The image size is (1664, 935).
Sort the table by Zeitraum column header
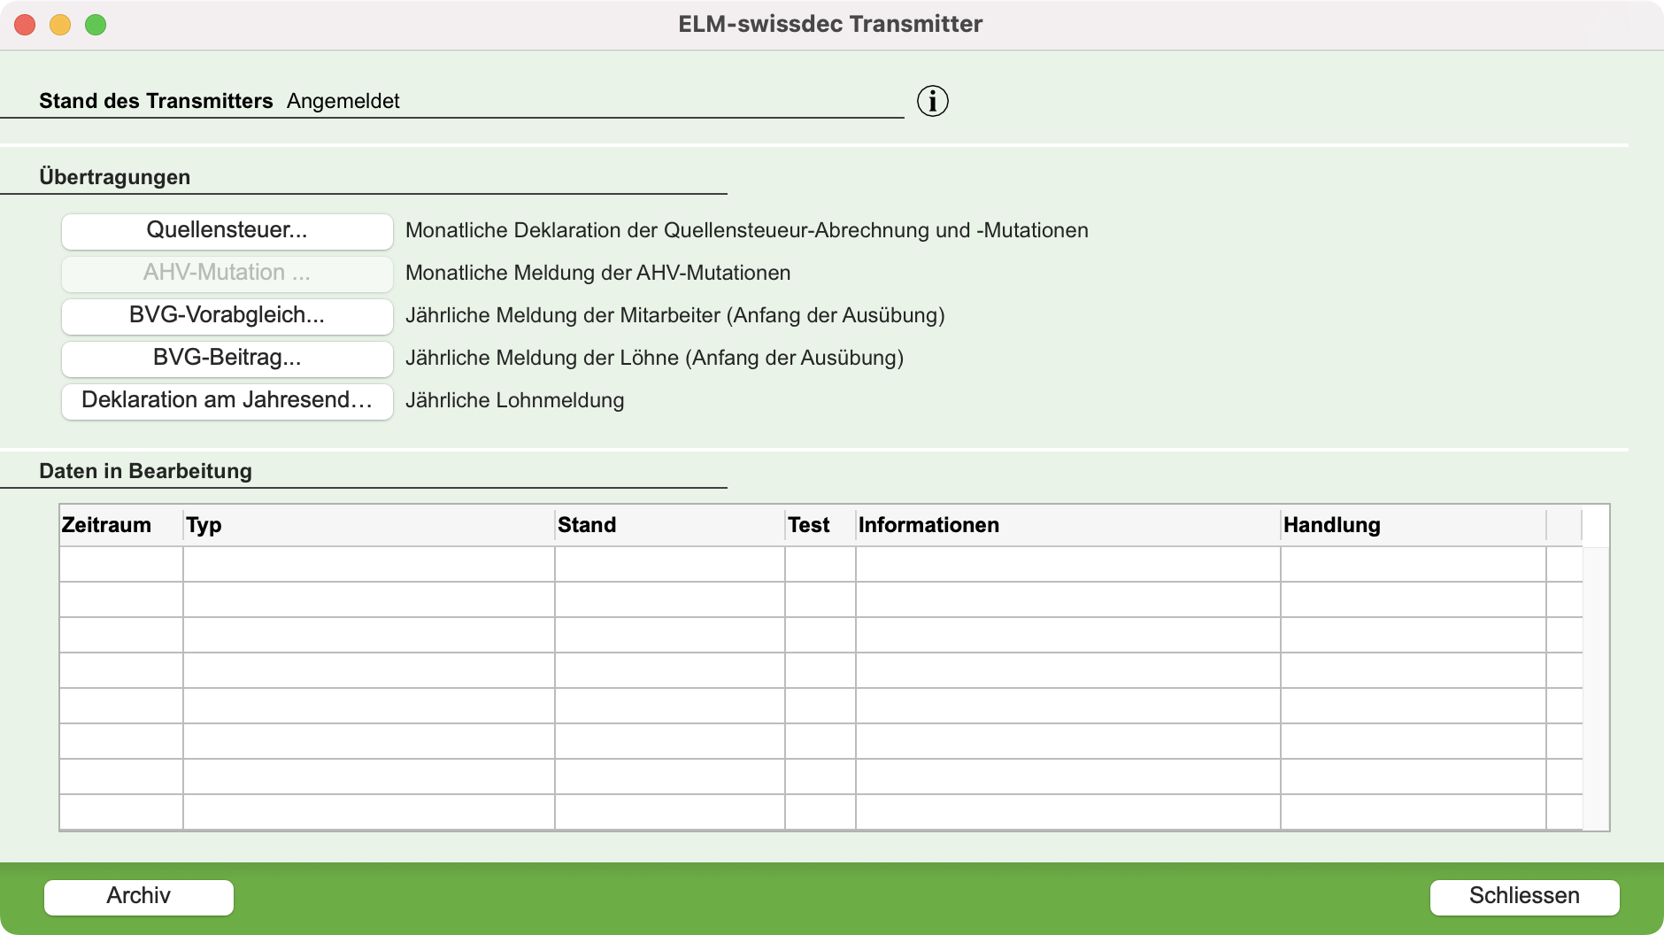point(121,525)
